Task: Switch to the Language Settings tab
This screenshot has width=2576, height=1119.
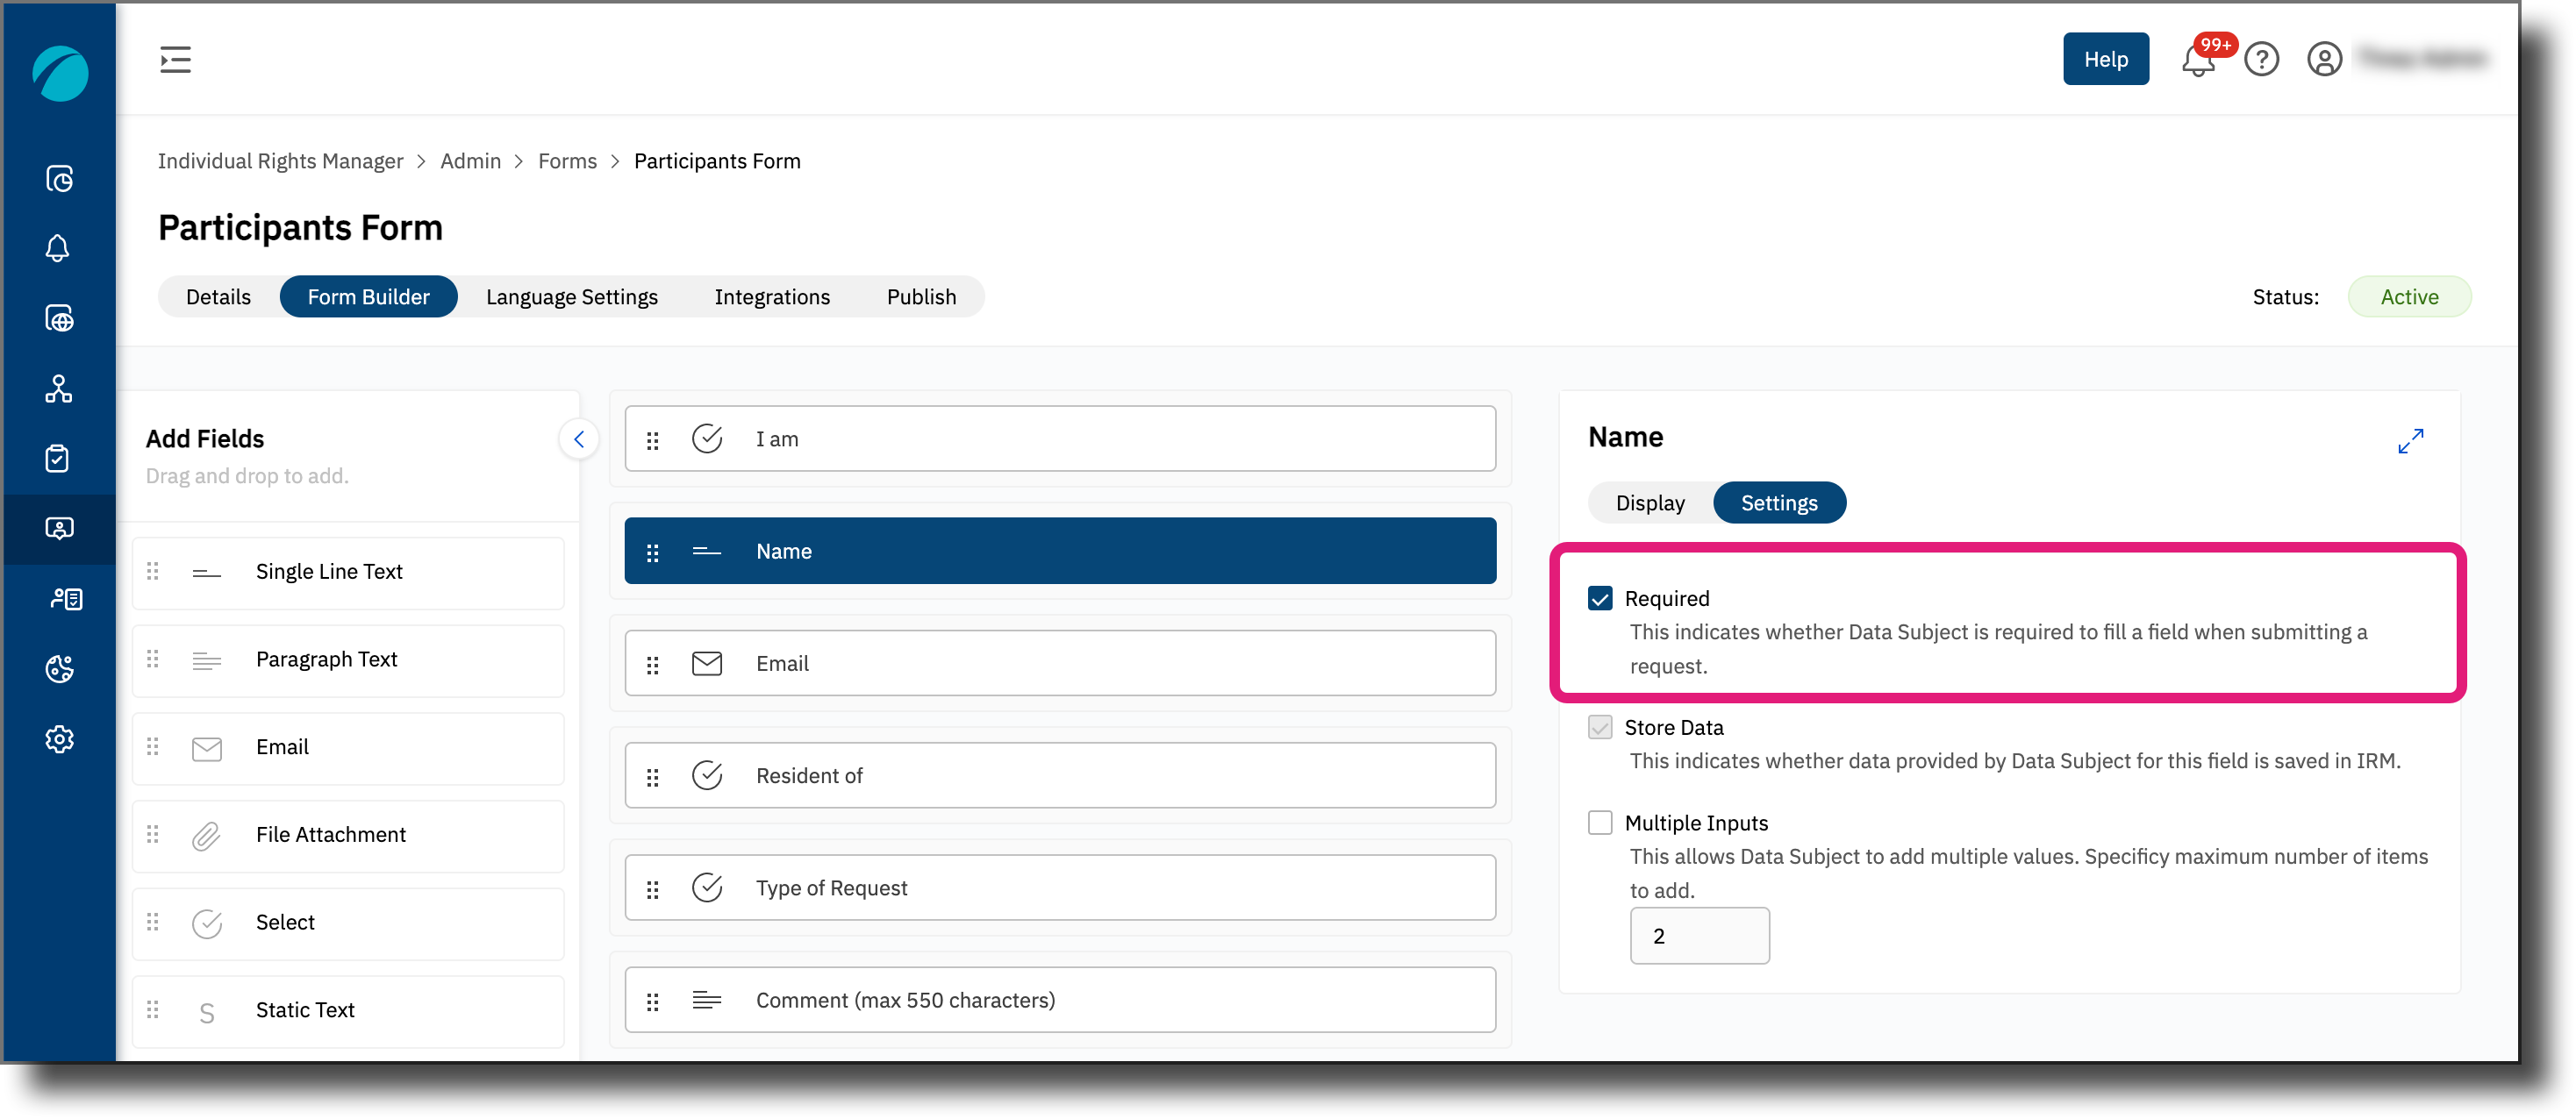Action: 571,296
